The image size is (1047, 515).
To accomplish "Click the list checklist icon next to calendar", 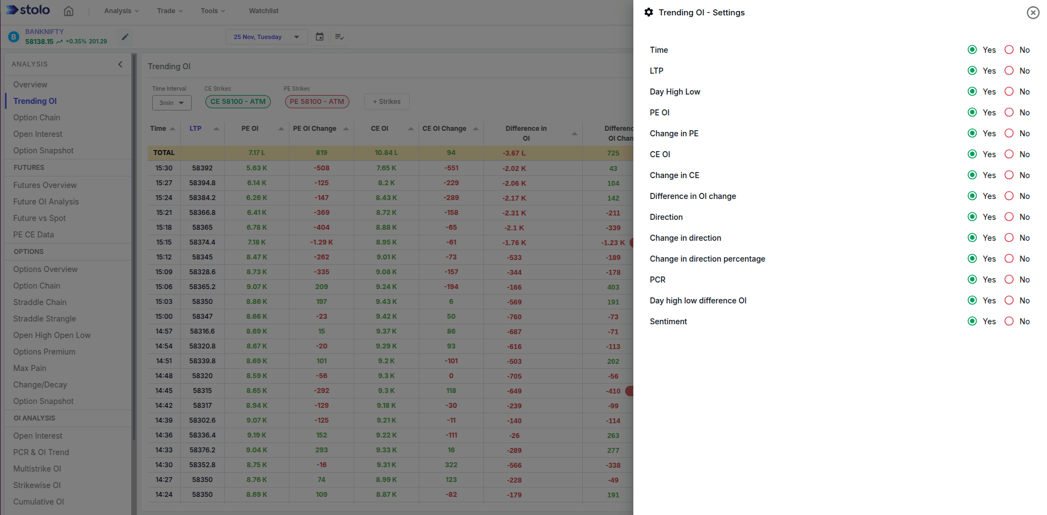I will tap(339, 37).
